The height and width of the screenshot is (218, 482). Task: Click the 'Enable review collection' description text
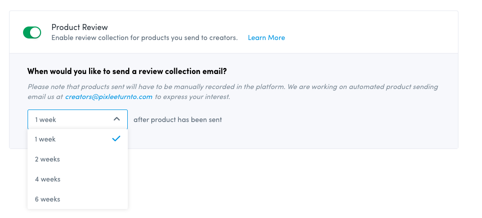(x=144, y=37)
